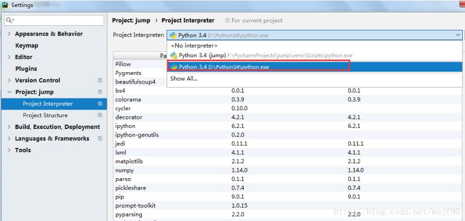Select the decorator package row
The height and width of the screenshot is (221, 465).
click(287, 117)
